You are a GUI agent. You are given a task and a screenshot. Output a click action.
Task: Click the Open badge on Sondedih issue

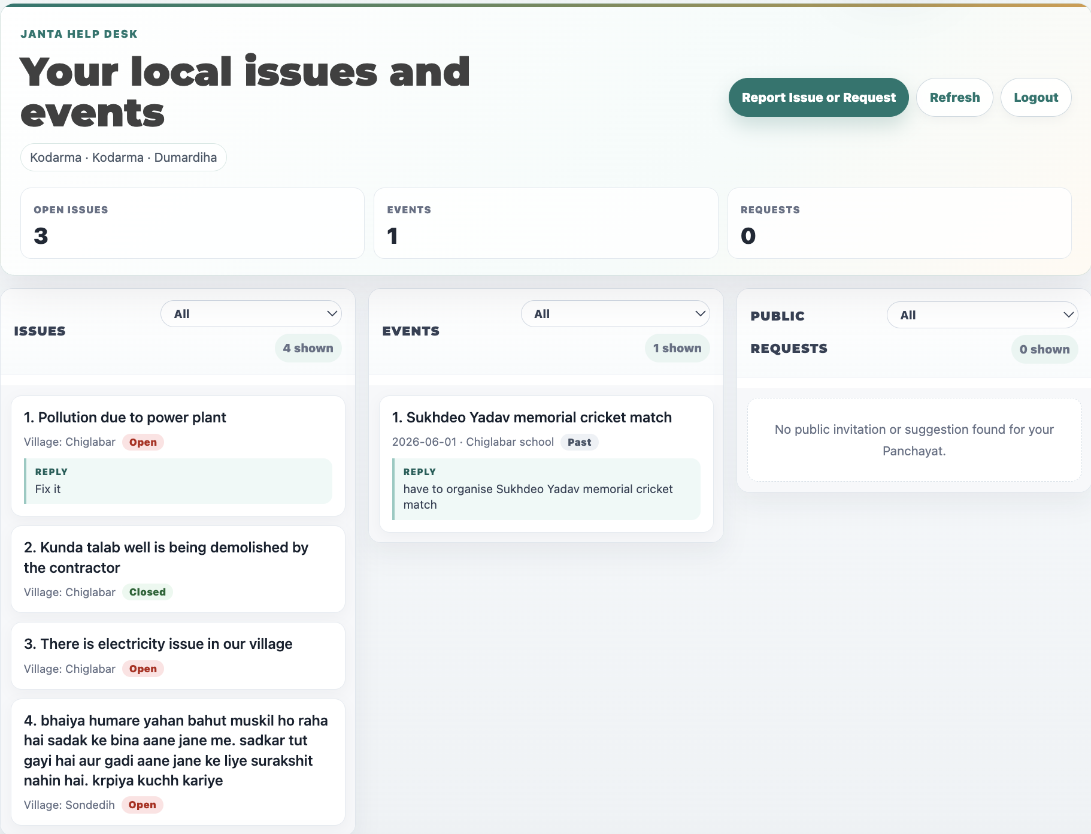(143, 805)
